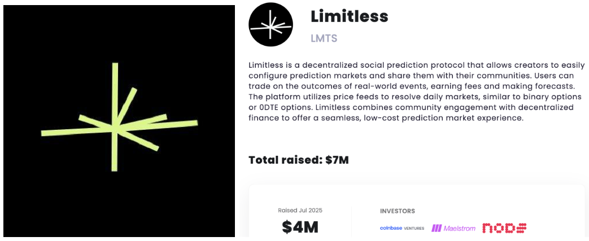Click the large green Limitless starburst image
The width and height of the screenshot is (589, 241).
(119, 120)
